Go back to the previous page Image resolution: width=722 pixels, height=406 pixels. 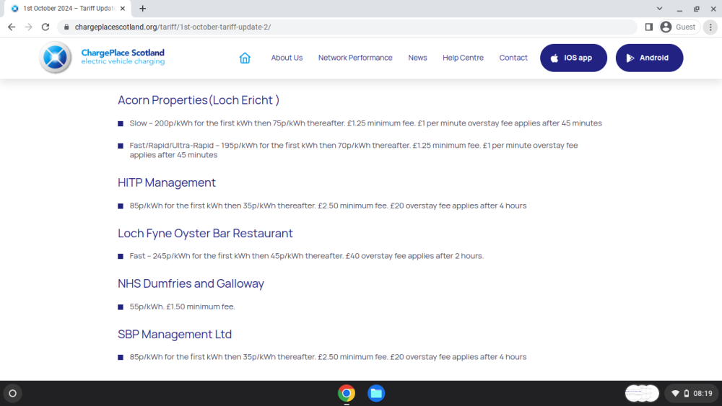[12, 27]
